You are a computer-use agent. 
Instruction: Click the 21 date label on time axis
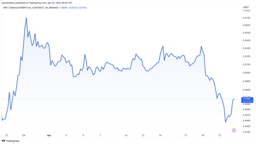pos(220,135)
